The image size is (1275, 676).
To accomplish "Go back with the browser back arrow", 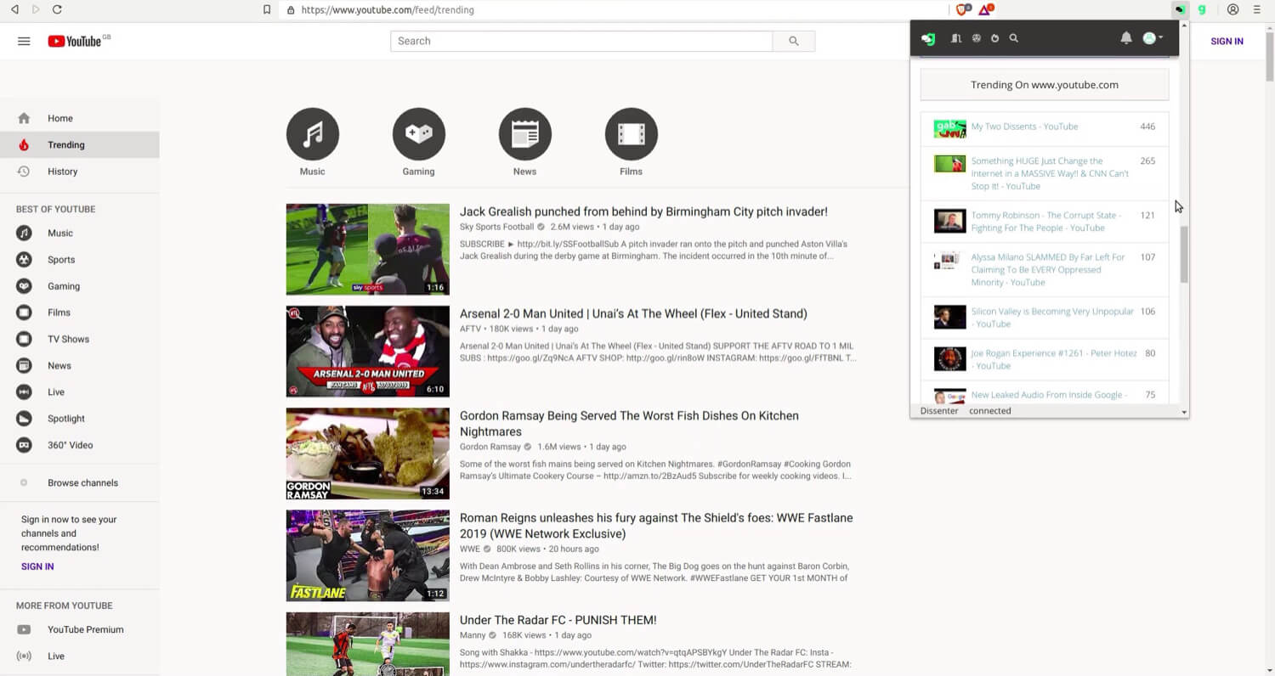I will (14, 9).
